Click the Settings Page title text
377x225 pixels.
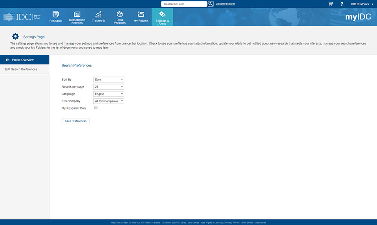click(34, 37)
